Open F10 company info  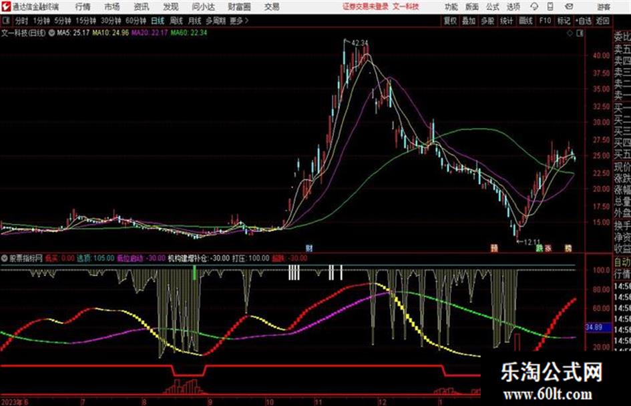pyautogui.click(x=545, y=21)
